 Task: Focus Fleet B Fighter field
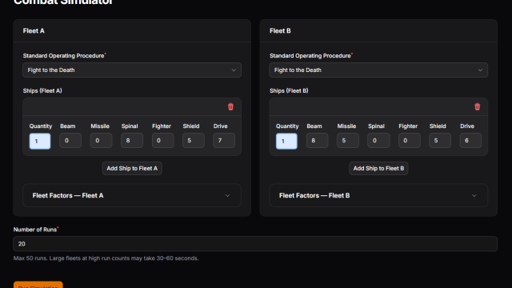click(409, 141)
